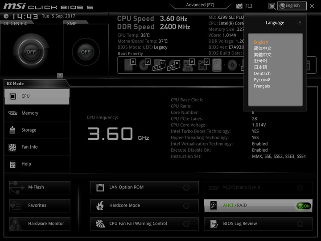Viewport: 321px width, 241px height.
Task: Click the LAN Option ROM icon
Action: point(100,187)
